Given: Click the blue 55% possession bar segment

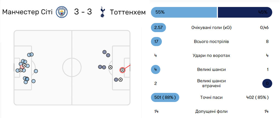Looking at the screenshot, I should tap(184, 12).
